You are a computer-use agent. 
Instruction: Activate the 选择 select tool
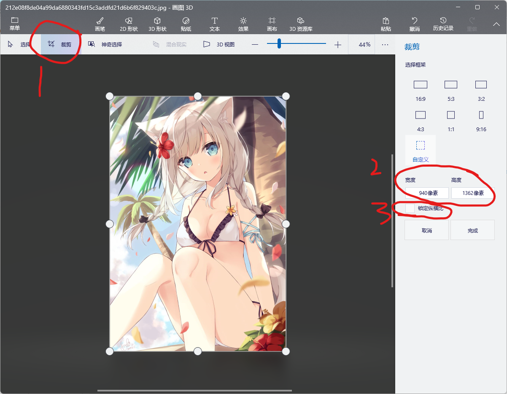19,44
